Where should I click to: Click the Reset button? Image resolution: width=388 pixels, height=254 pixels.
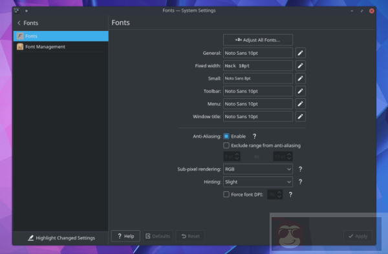click(190, 236)
